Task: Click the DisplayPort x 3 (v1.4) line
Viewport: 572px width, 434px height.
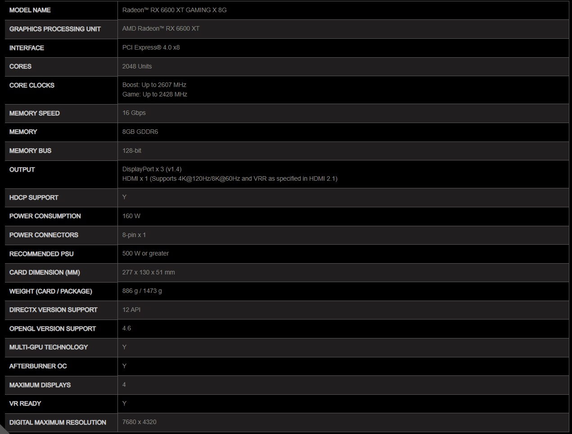Action: 152,169
